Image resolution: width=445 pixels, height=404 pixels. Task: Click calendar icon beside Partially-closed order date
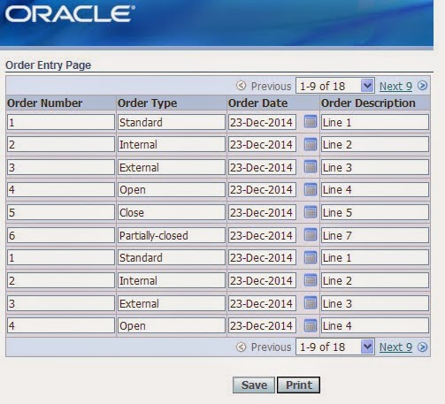pyautogui.click(x=311, y=235)
